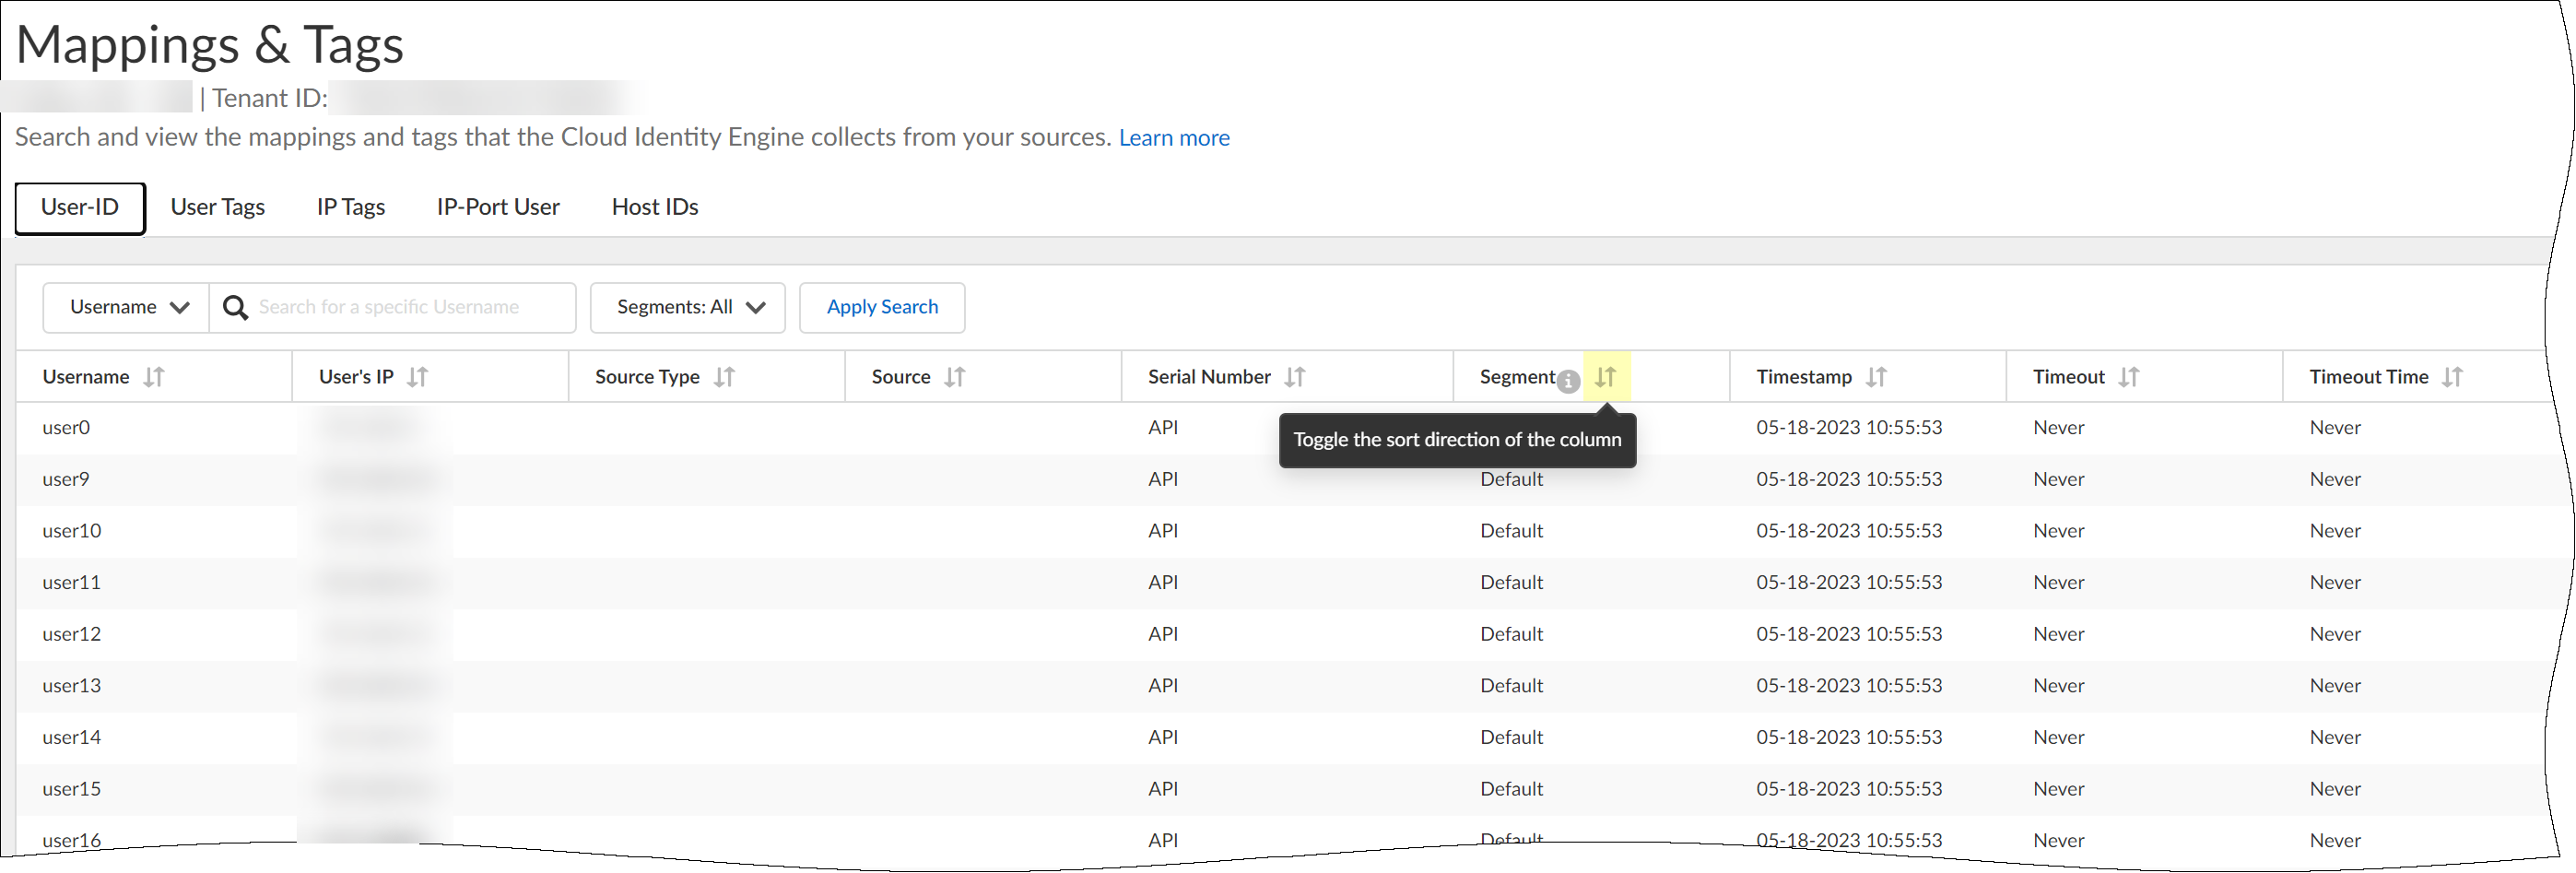
Task: Sort table by Source column arrows
Action: (x=954, y=377)
